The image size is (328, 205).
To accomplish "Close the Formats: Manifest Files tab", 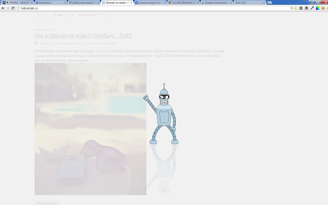I will (x=198, y=3).
